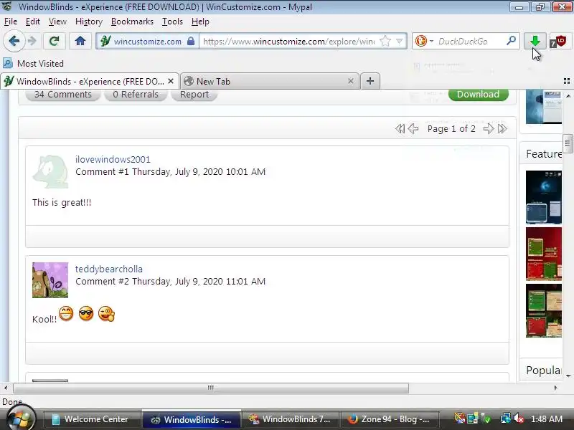This screenshot has height=430, width=574.
Task: Click the taskbar clock 1:48 AM
Action: (546, 419)
